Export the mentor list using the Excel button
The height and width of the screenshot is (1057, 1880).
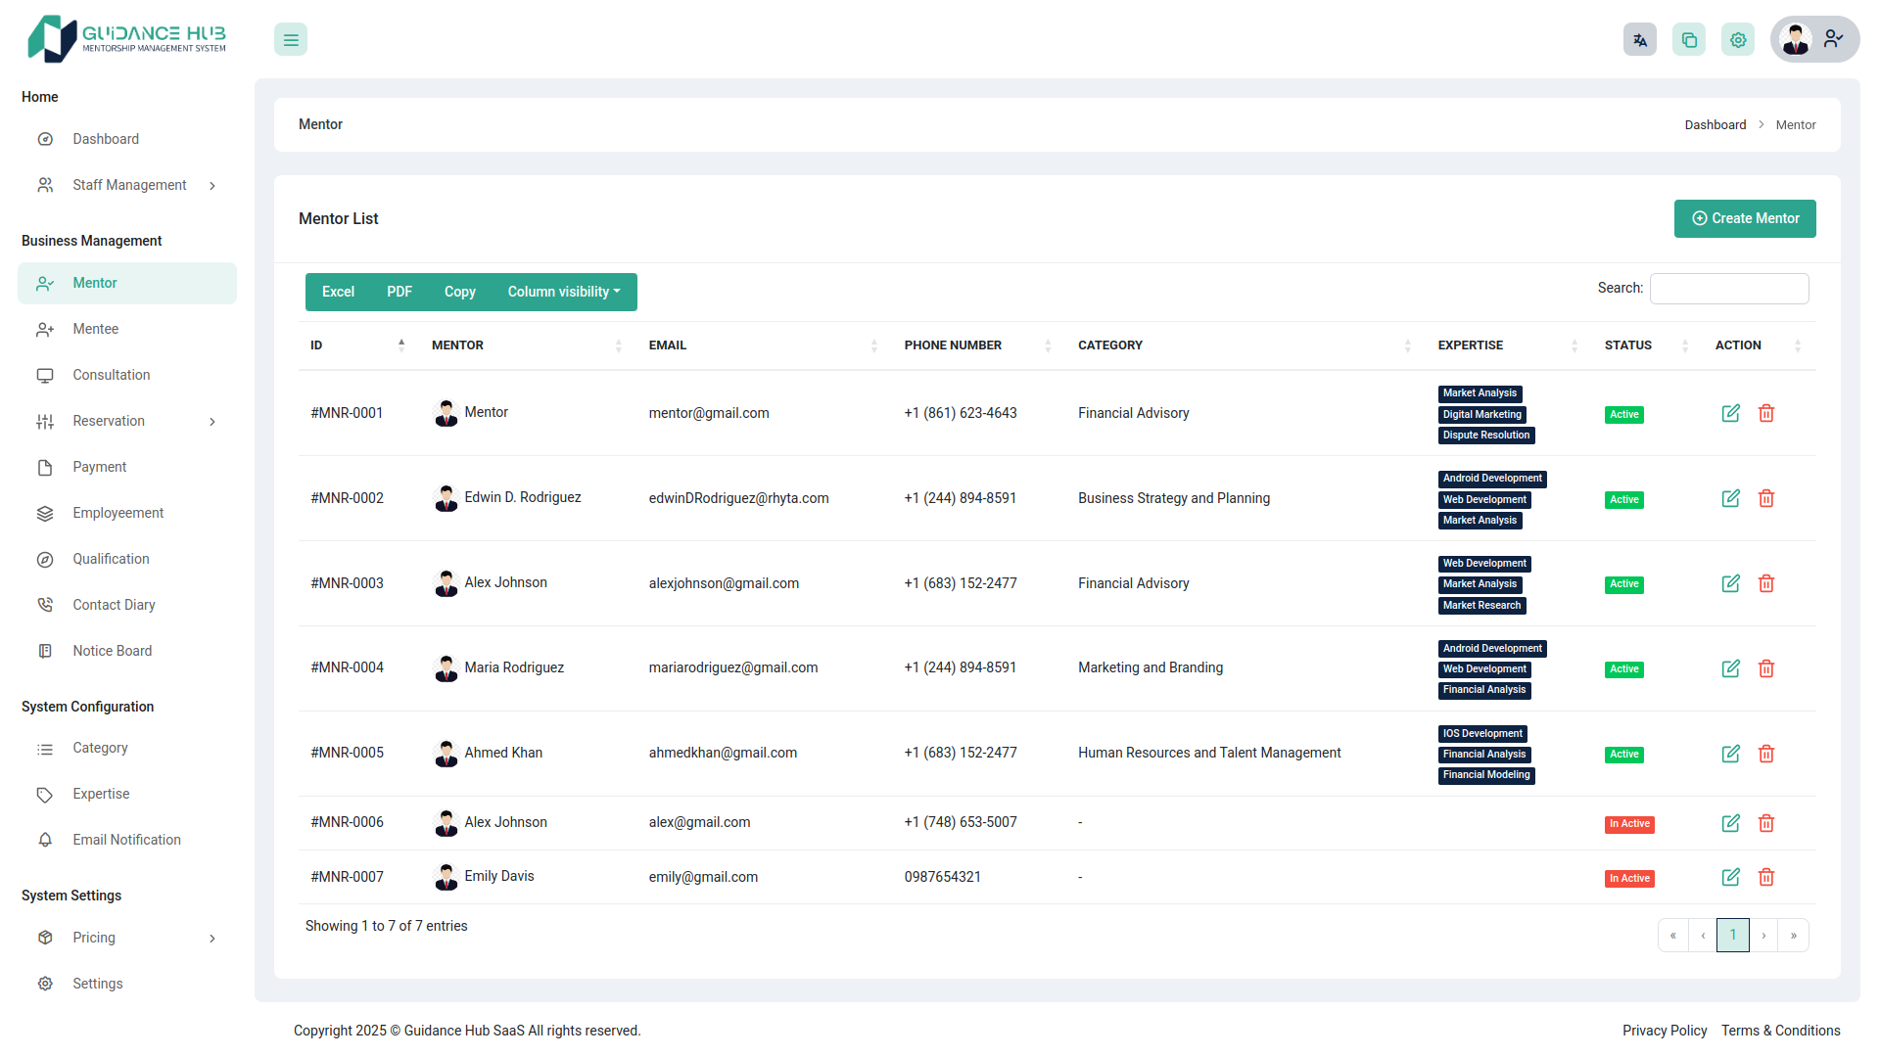click(337, 292)
